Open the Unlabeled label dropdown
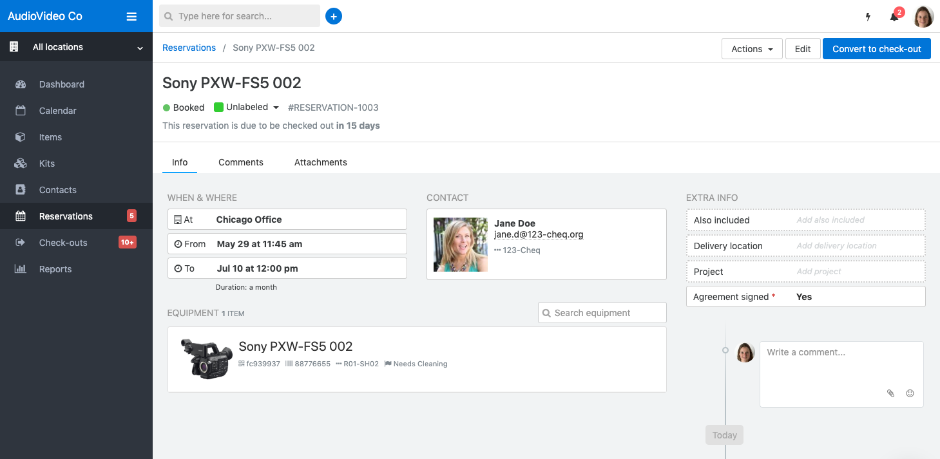The image size is (940, 459). [247, 108]
